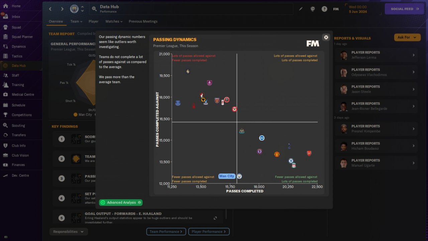Click the orange Man City legend dot
Screen dimensions: 428x241
(76, 114)
